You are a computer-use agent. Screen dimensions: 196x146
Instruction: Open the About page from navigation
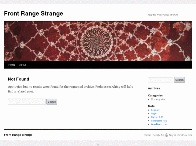(22, 65)
